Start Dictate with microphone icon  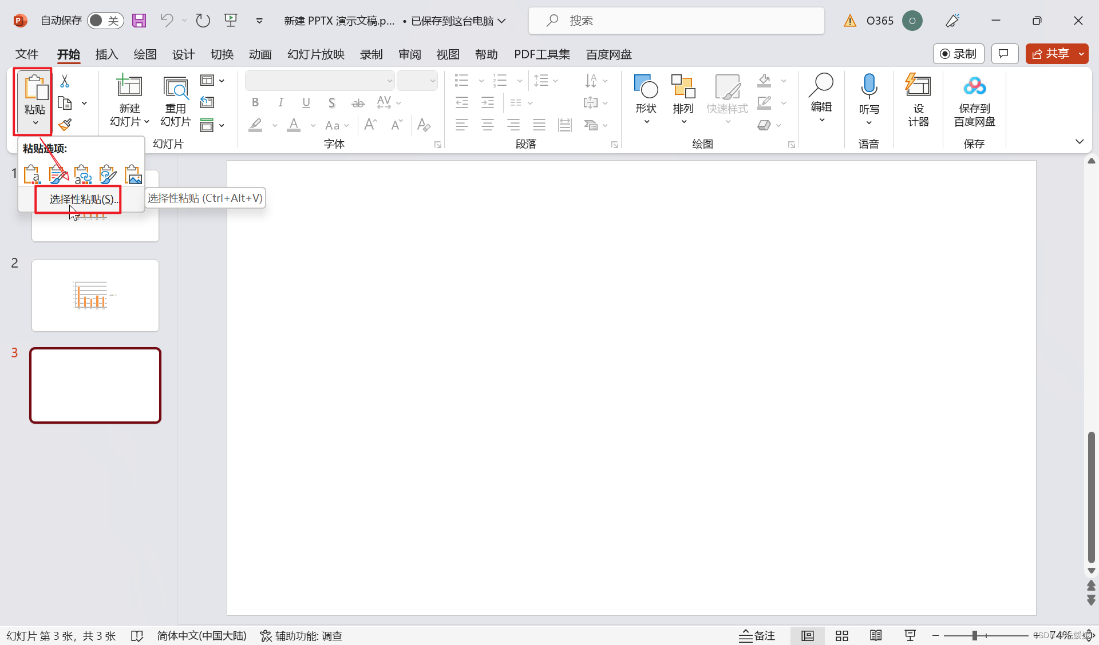(x=869, y=86)
